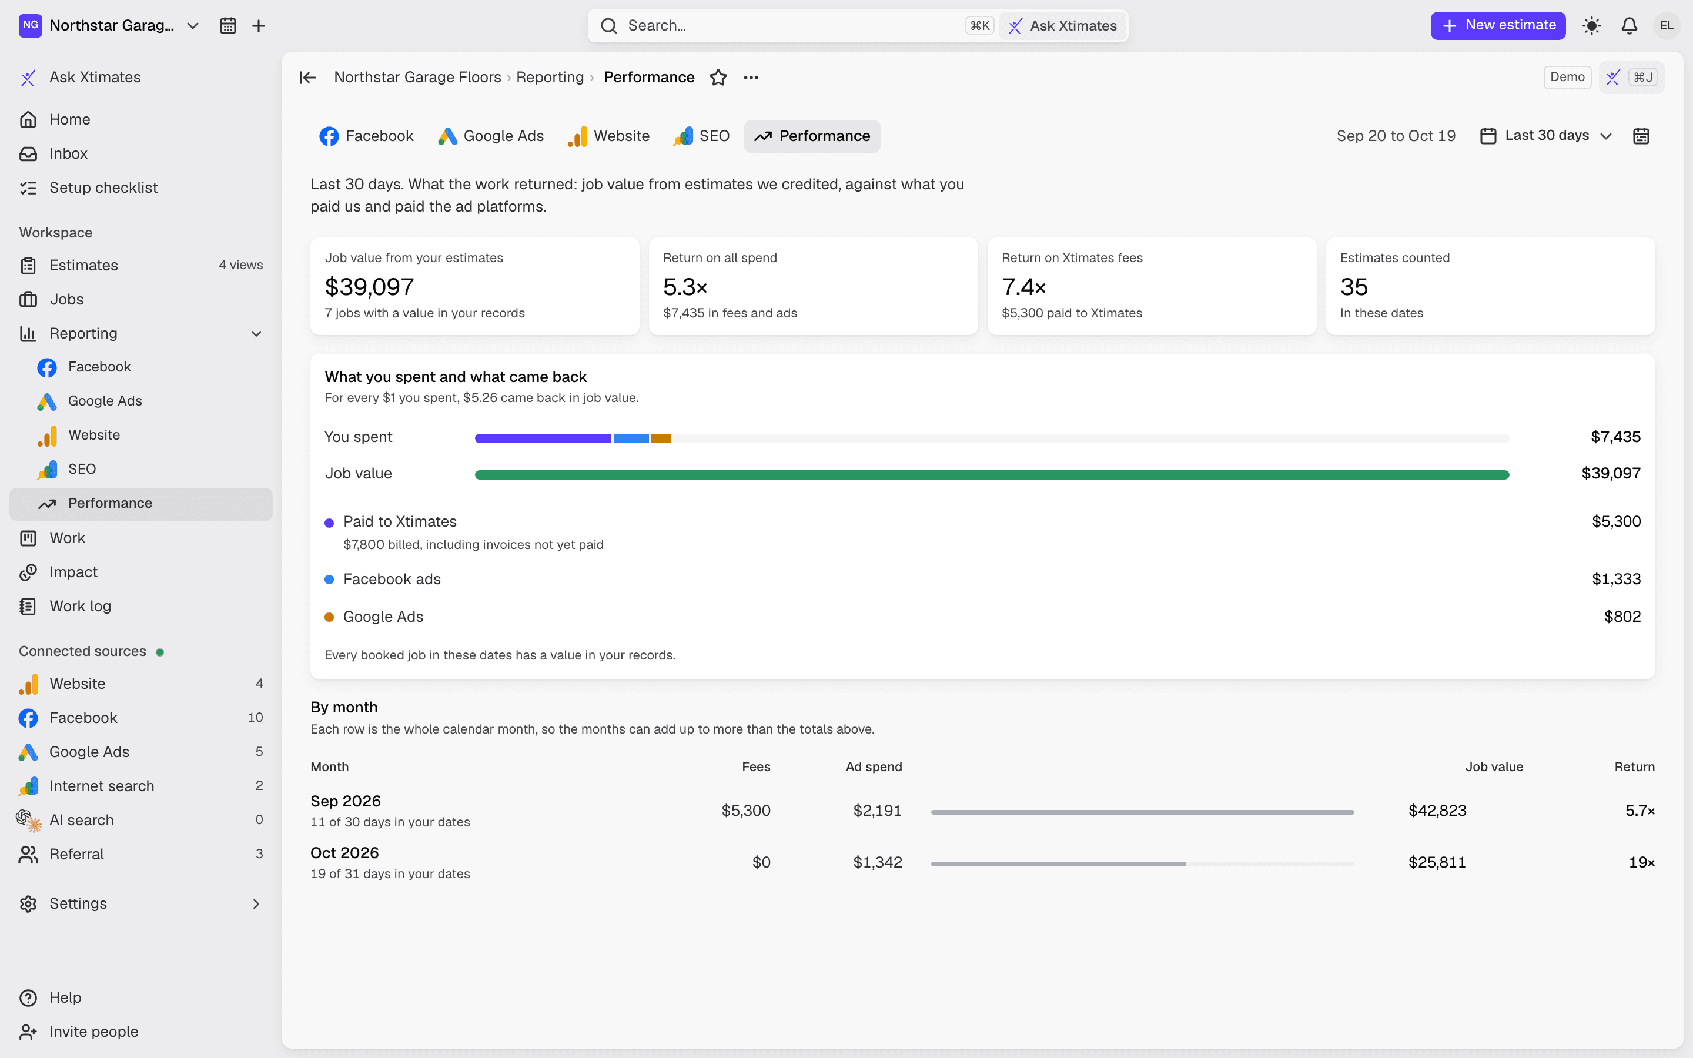Viewport: 1693px width, 1058px height.
Task: Switch to the Website reporting tab
Action: [608, 136]
